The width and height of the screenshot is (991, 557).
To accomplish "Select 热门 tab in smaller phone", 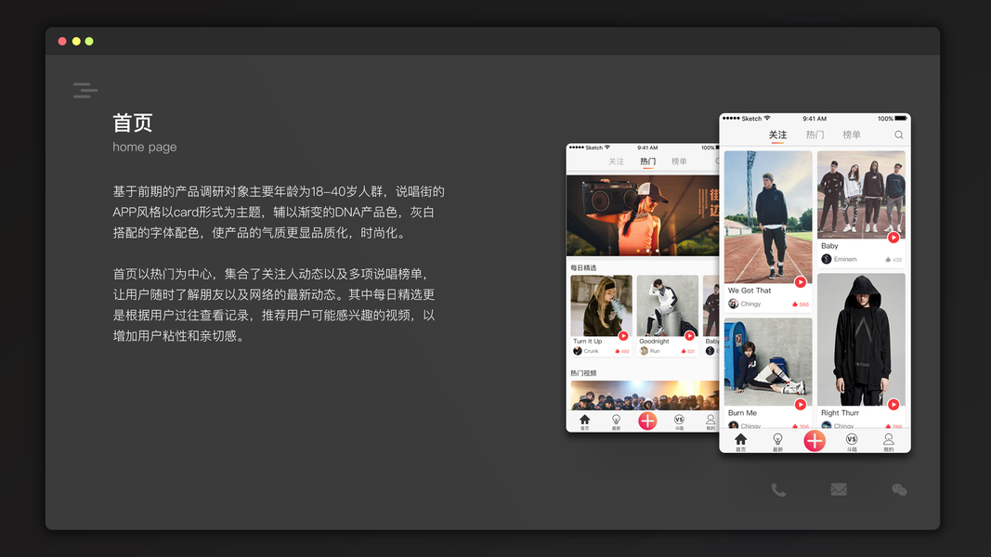I will 647,162.
